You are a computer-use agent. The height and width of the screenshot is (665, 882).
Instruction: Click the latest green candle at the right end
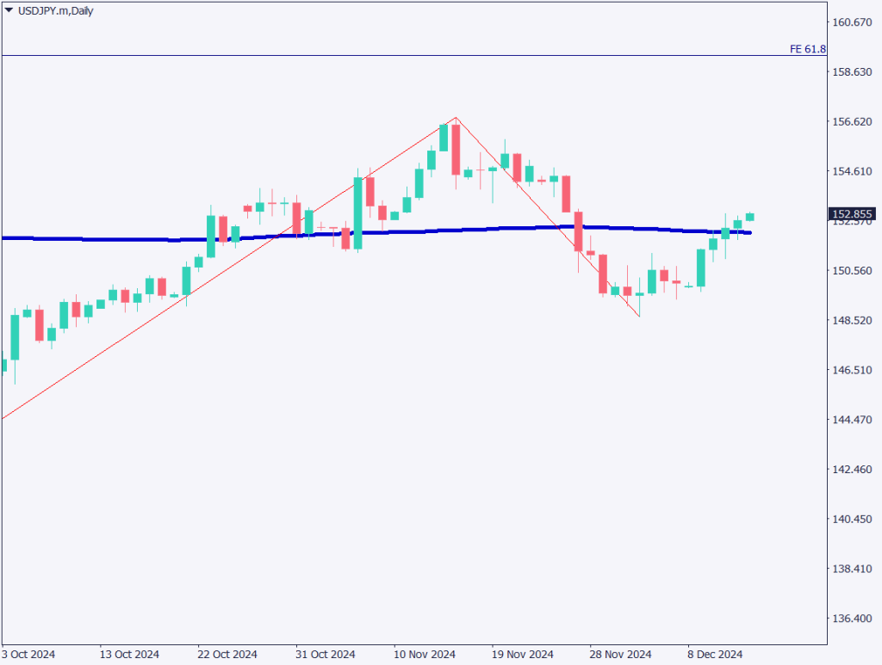pyautogui.click(x=750, y=216)
